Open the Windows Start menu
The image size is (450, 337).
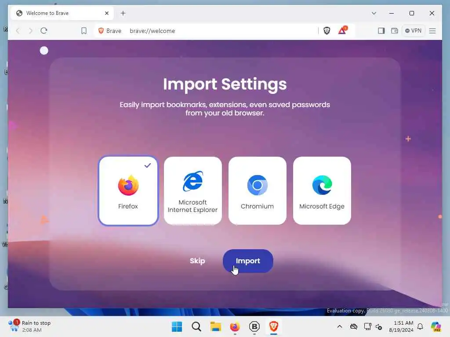tap(177, 326)
